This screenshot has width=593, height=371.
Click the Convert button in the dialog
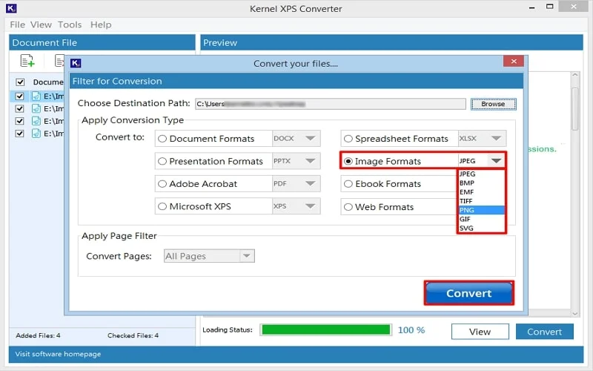click(x=468, y=293)
